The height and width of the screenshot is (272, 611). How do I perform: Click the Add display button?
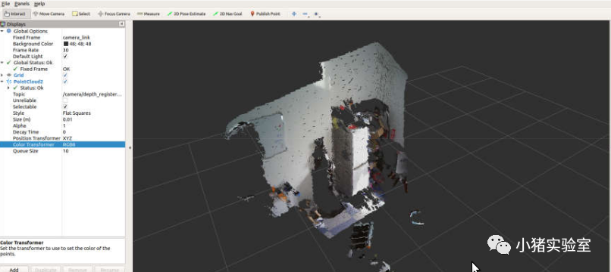coord(14,269)
